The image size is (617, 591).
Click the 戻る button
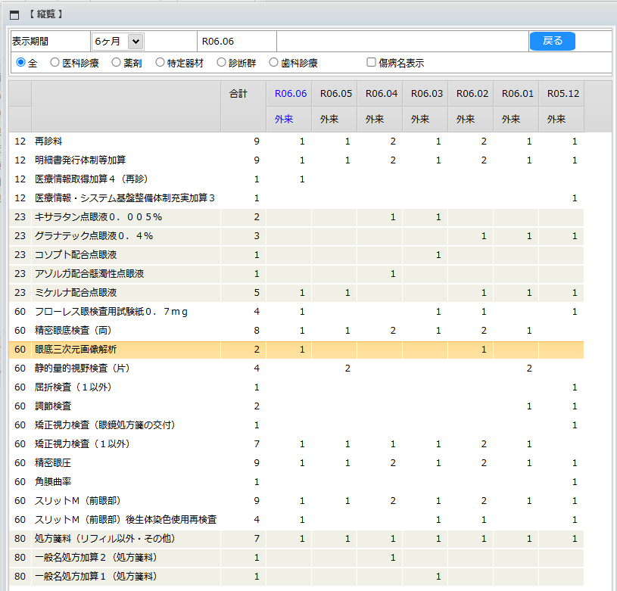click(553, 41)
